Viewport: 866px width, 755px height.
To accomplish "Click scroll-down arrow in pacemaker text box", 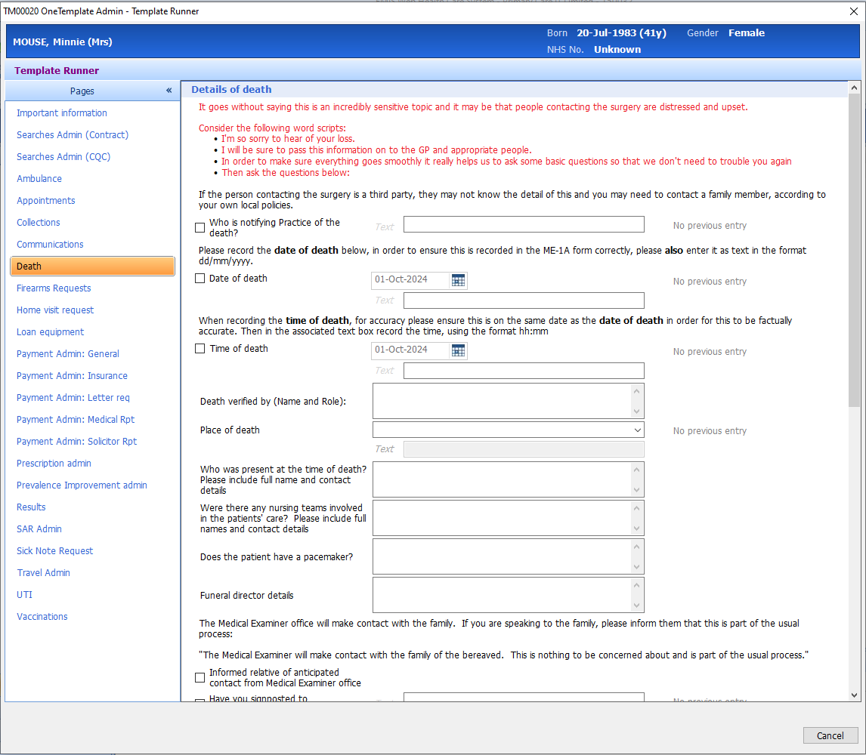I will pos(637,567).
